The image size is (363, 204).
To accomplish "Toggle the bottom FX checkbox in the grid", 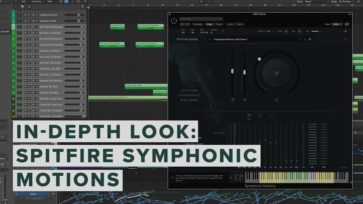I will coord(303,163).
